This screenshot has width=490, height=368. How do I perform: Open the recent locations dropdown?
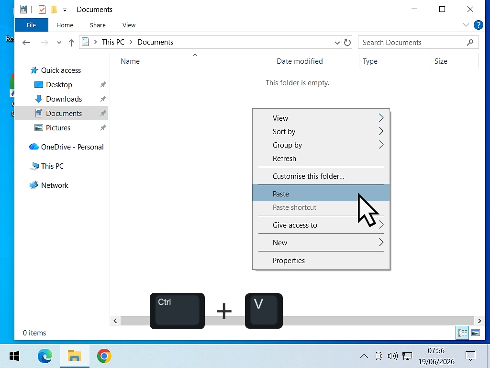[x=59, y=43]
